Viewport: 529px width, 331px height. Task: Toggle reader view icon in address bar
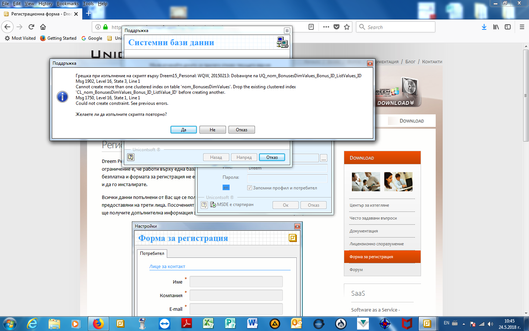311,27
